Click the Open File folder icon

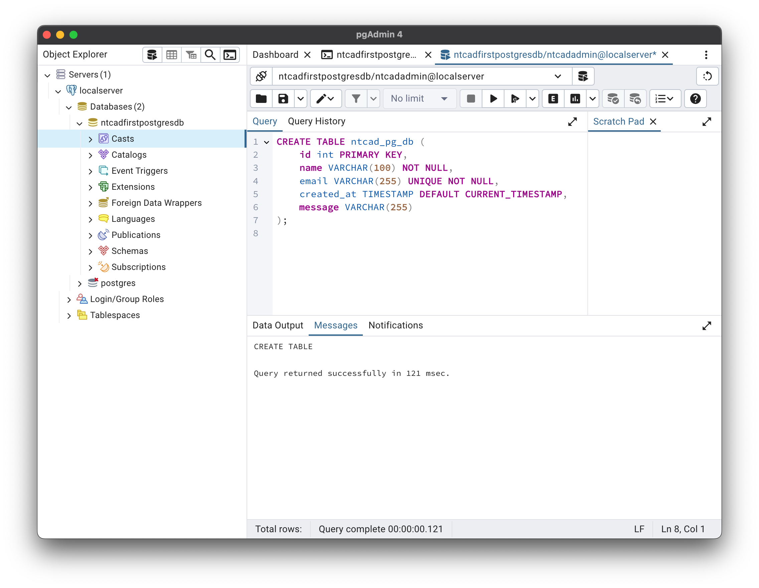pos(261,99)
